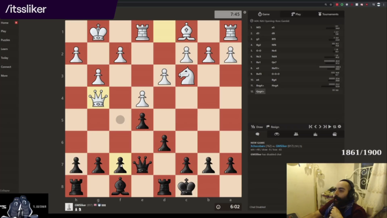Select move 4. Bg2 in the move list
The image size is (387, 218).
258,45
